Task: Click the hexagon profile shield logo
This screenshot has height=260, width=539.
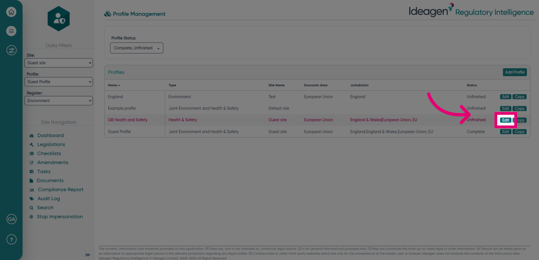Action: click(59, 19)
